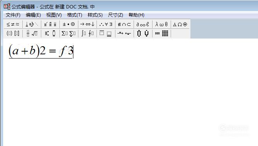Open the relational symbols palette (≤≠≈)
258x146 pixels.
click(x=13, y=24)
